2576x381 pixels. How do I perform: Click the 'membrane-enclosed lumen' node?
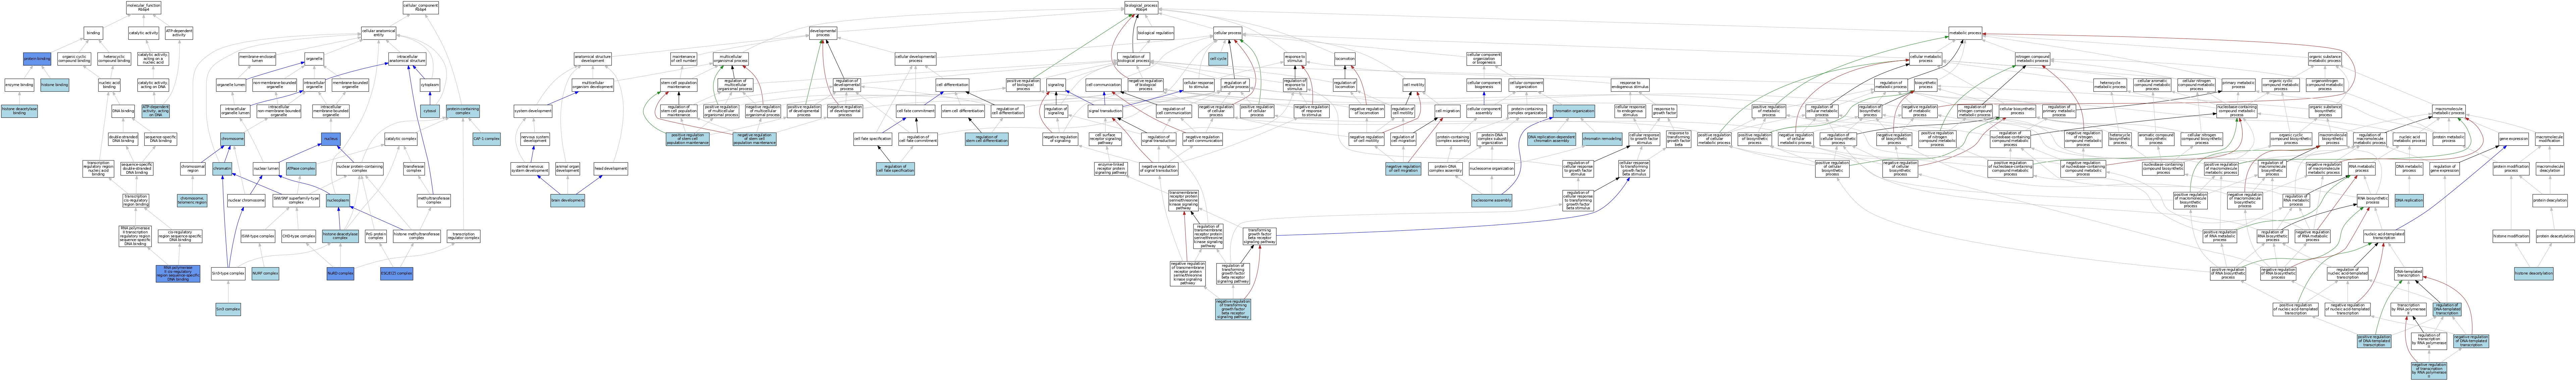tap(257, 59)
